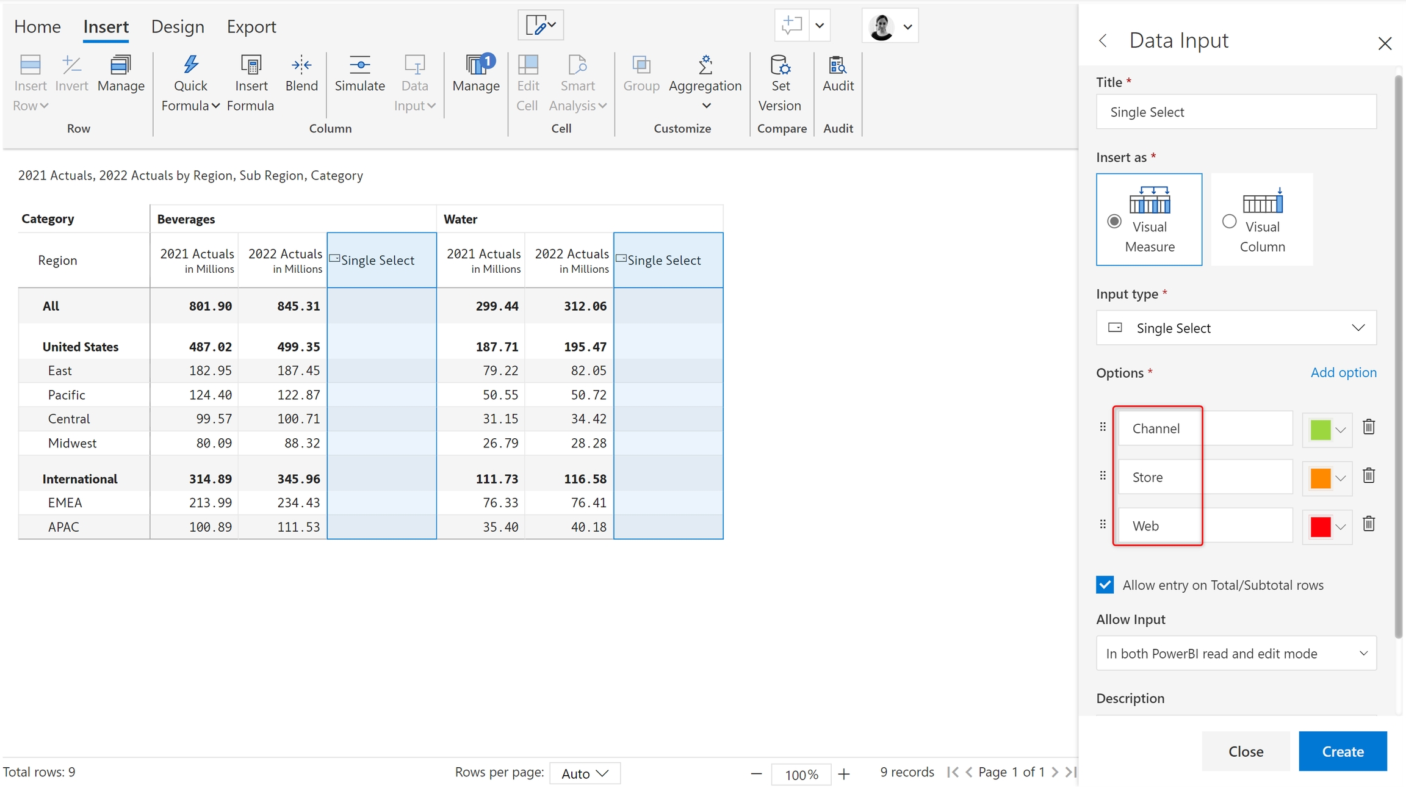Click the Blend column icon

pyautogui.click(x=301, y=65)
